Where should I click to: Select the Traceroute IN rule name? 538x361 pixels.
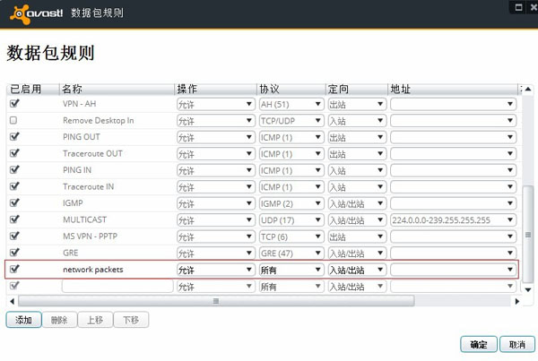88,186
